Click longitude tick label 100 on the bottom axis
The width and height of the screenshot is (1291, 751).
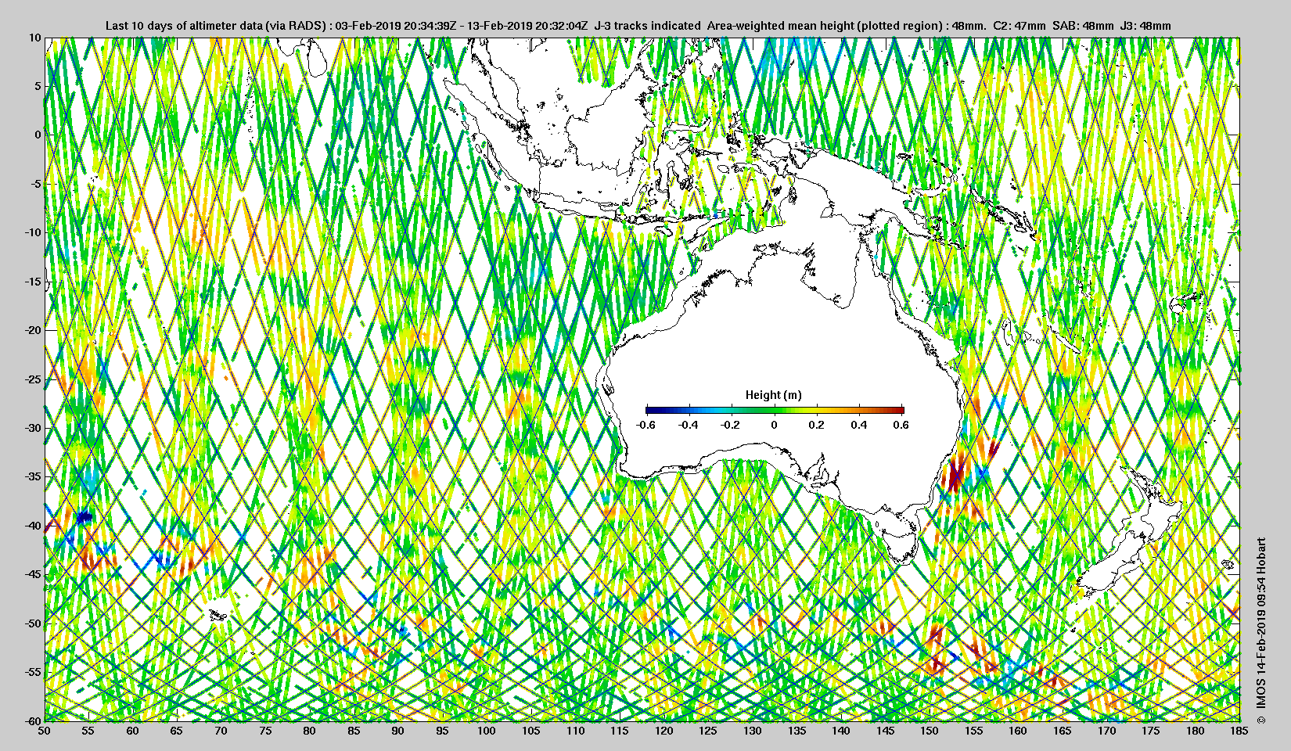[x=487, y=731]
